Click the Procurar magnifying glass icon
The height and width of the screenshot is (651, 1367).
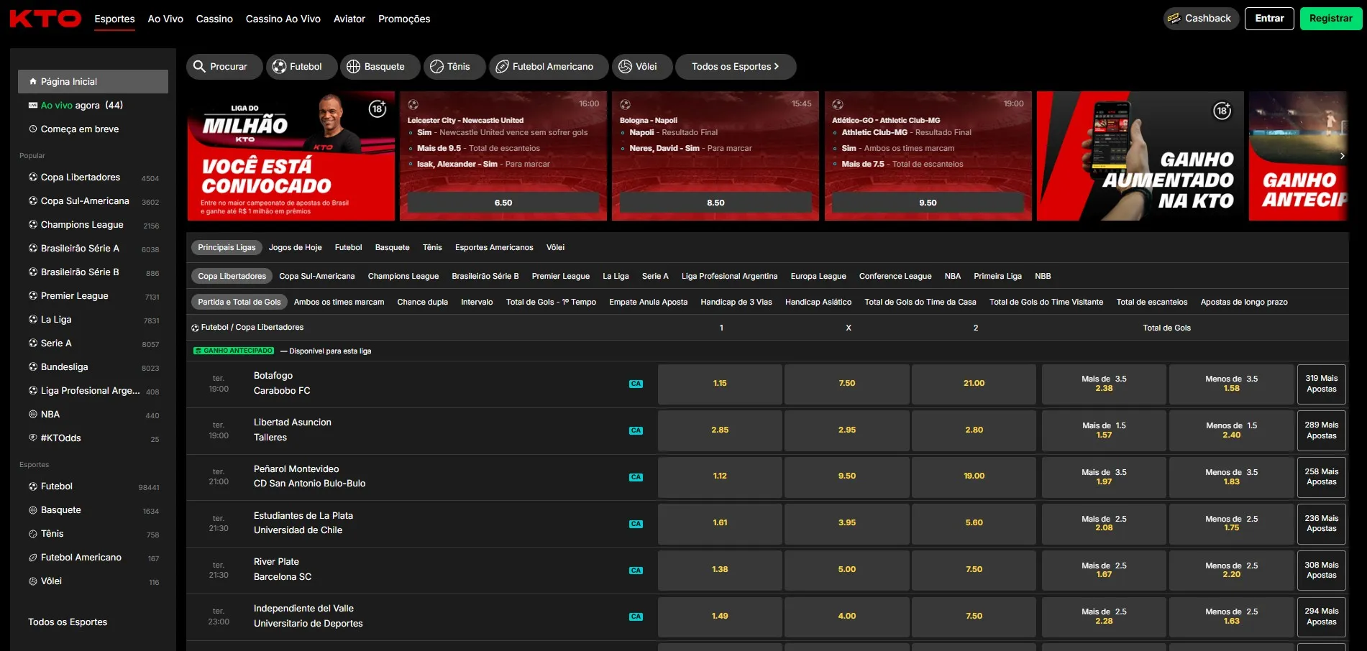point(200,66)
